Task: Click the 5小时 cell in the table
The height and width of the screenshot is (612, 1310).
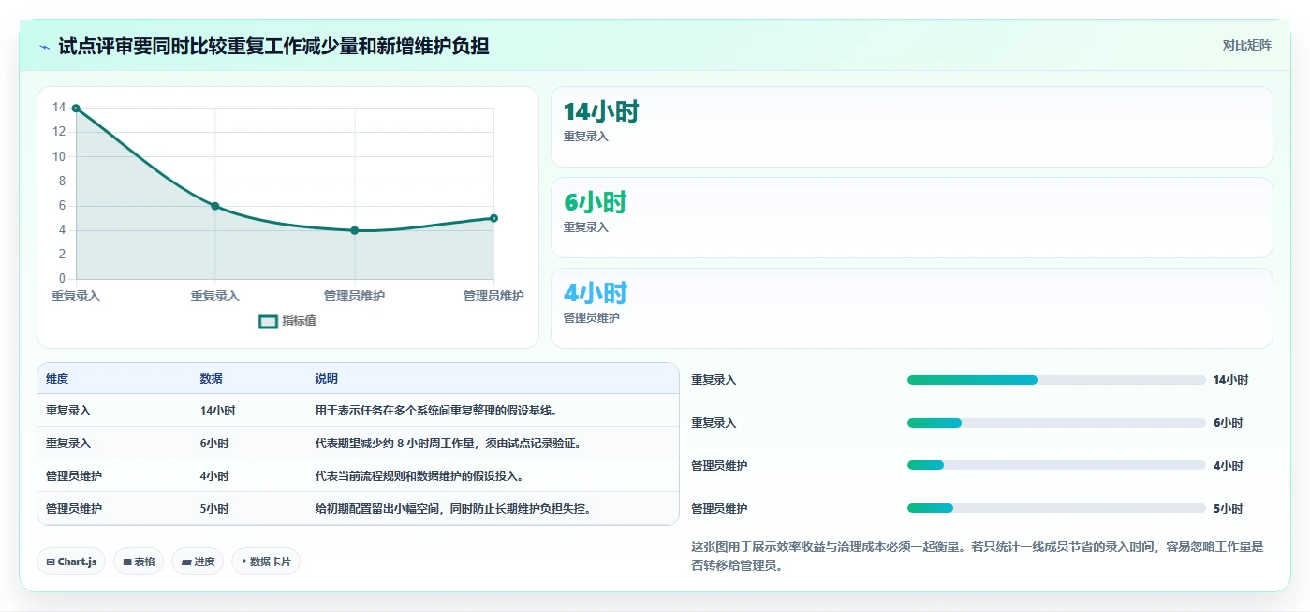Action: pyautogui.click(x=214, y=509)
